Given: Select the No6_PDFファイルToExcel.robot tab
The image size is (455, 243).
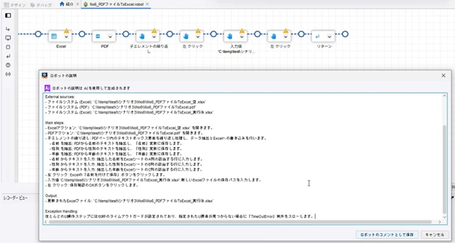Looking at the screenshot, I should coord(116,5).
